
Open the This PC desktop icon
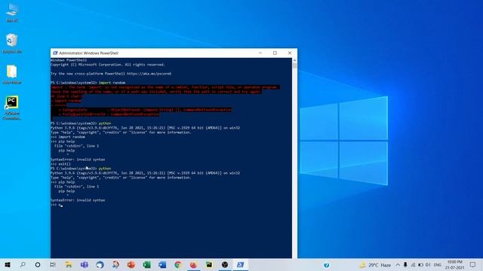(12, 13)
